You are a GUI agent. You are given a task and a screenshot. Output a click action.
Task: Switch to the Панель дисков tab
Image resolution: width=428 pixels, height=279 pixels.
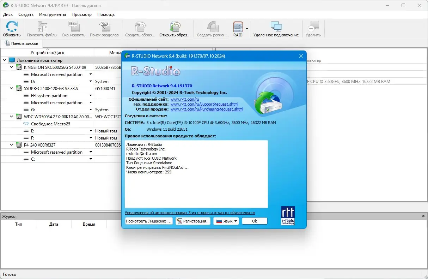tap(22, 43)
